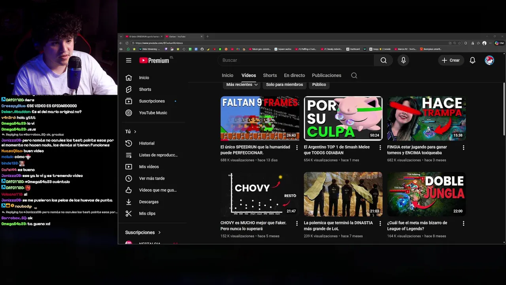
Task: Activate the Darkan - YouTube browser tab
Action: pyautogui.click(x=184, y=36)
